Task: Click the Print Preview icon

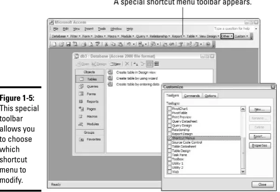Action: [x=91, y=44]
